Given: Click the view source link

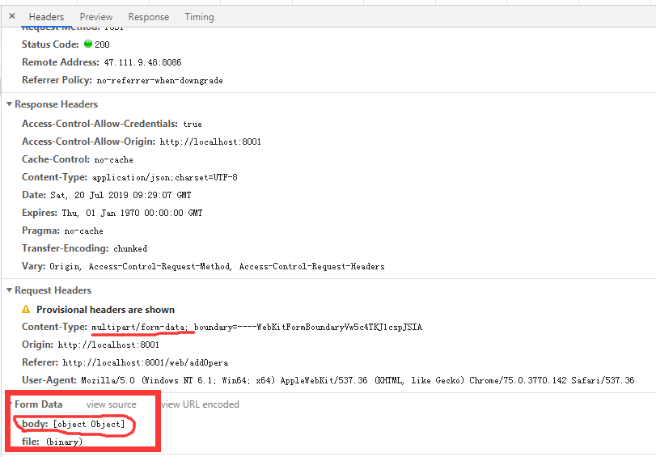Looking at the screenshot, I should 112,404.
